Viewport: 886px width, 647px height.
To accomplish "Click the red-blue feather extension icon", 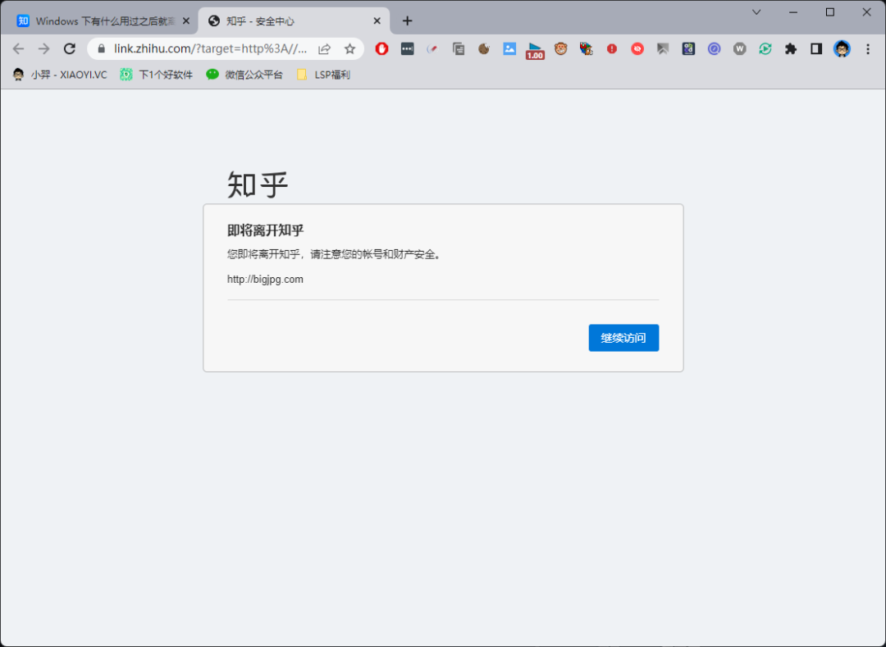I will [433, 49].
